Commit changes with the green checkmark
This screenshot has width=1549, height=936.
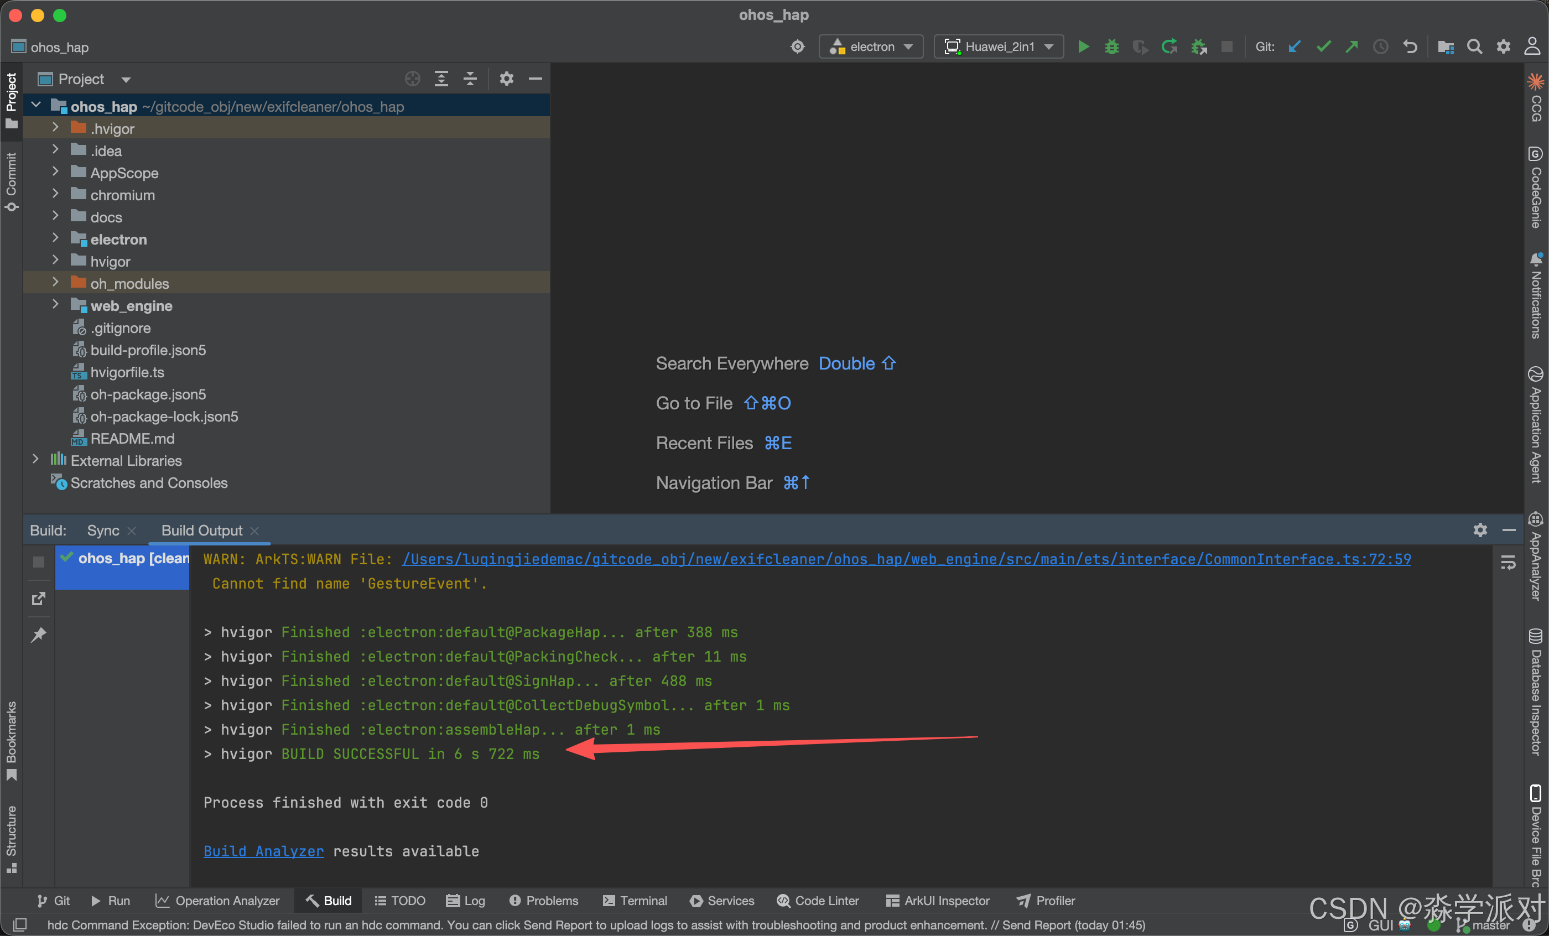point(1323,46)
